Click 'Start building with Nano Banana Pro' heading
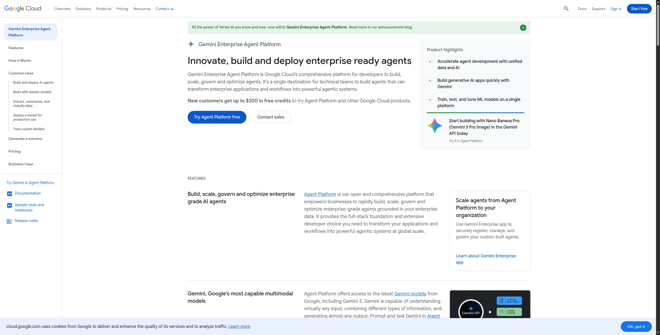The image size is (660, 335). click(484, 127)
